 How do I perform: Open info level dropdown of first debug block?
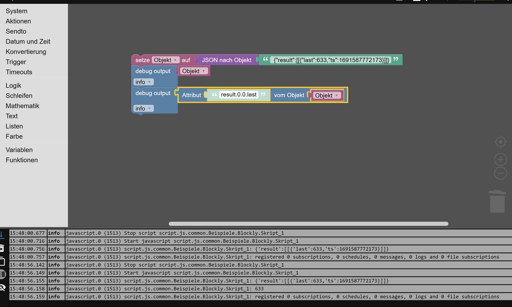point(143,82)
